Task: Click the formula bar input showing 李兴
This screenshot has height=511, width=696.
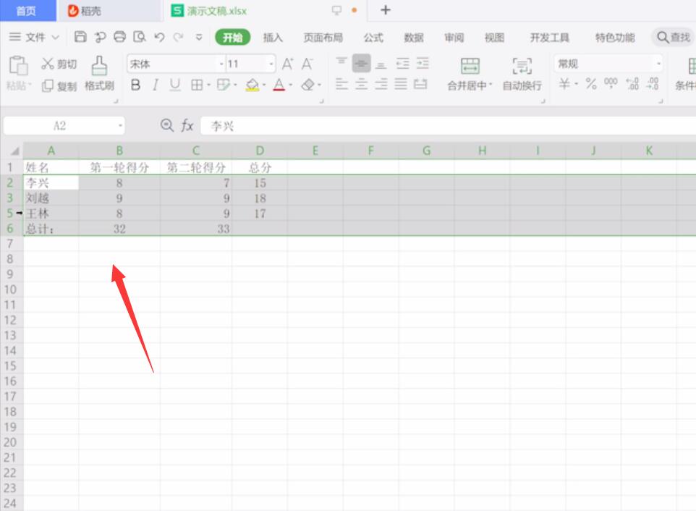Action: [x=449, y=126]
